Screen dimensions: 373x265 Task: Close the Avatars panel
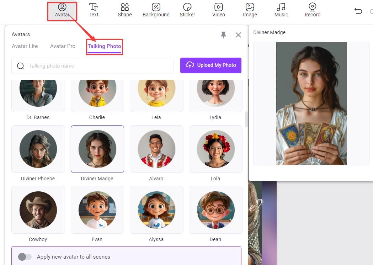click(x=238, y=35)
